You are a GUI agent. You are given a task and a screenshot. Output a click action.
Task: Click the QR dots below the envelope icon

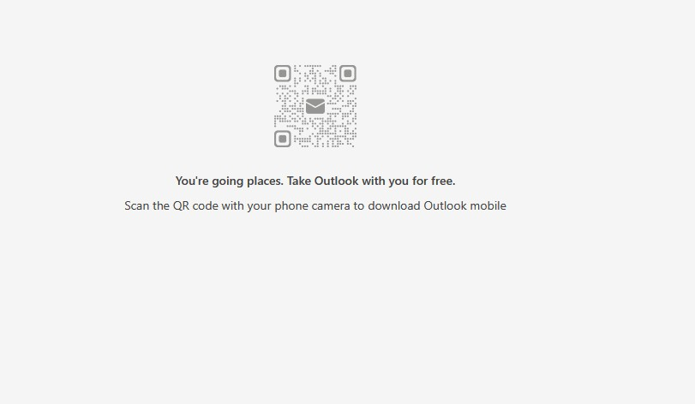tap(315, 131)
